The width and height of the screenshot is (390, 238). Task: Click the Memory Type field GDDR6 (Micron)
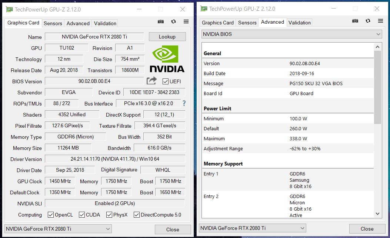76,137
